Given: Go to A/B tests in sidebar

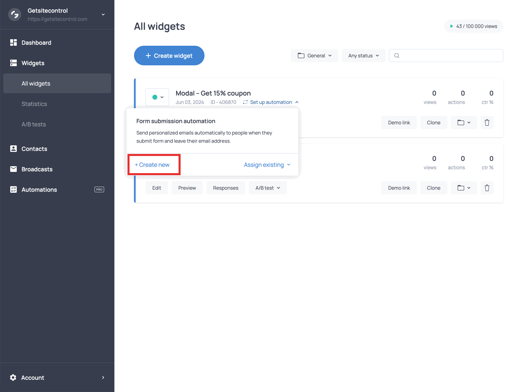Looking at the screenshot, I should [34, 125].
